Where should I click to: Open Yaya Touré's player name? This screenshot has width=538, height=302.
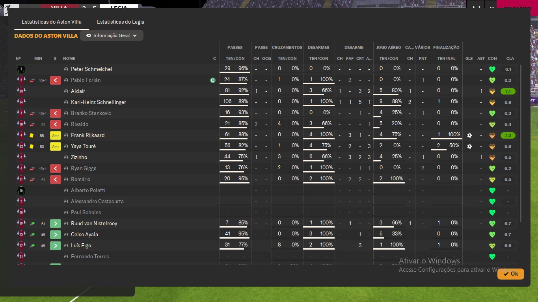(x=83, y=146)
